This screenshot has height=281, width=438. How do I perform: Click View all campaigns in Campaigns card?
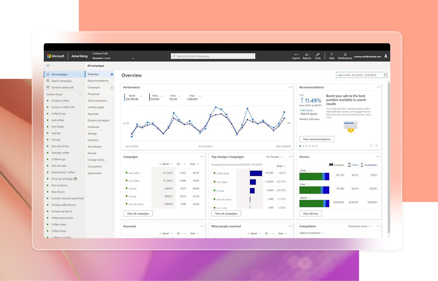[x=138, y=214]
